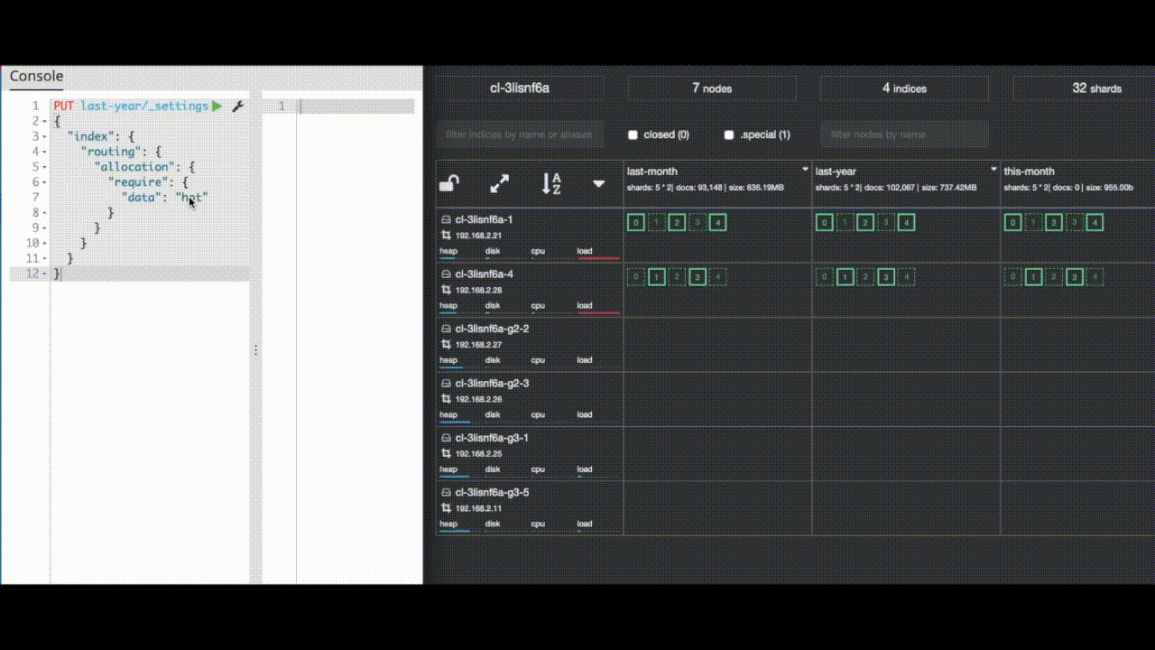Viewport: 1155px width, 650px height.
Task: Click the 7 nodes summary box
Action: click(x=712, y=88)
